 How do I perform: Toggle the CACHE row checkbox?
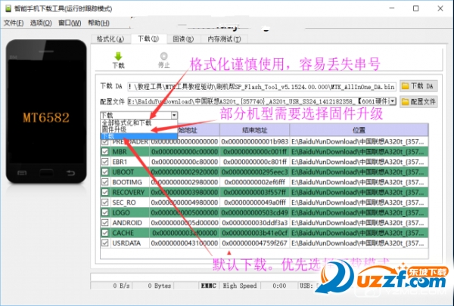tap(105, 233)
